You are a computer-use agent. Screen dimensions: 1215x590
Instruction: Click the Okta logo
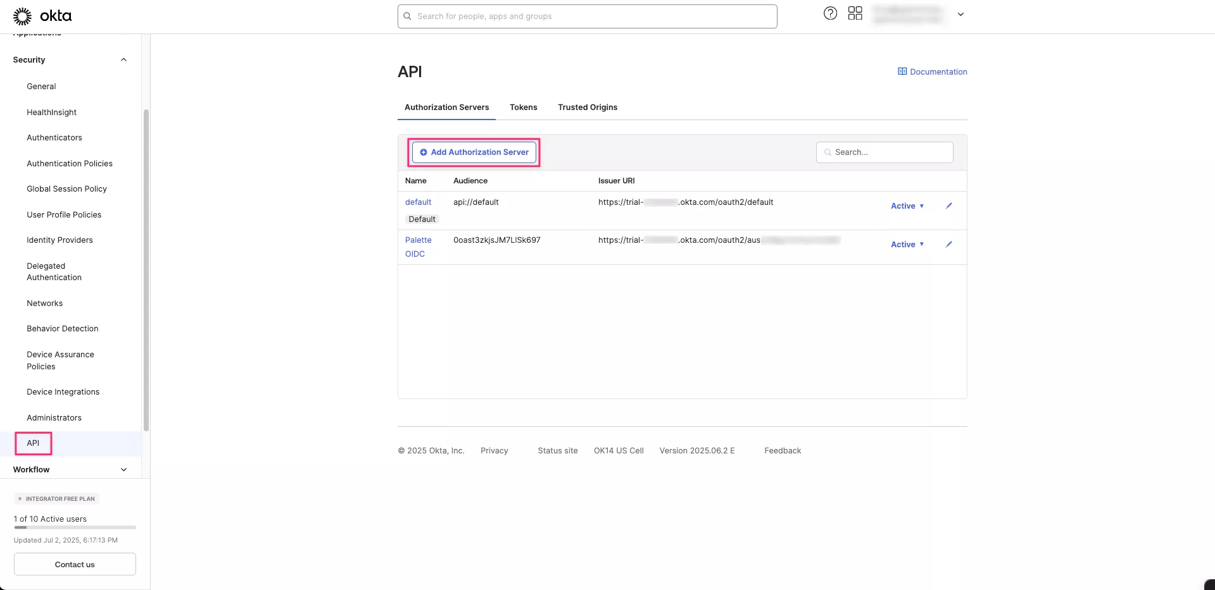pos(41,16)
